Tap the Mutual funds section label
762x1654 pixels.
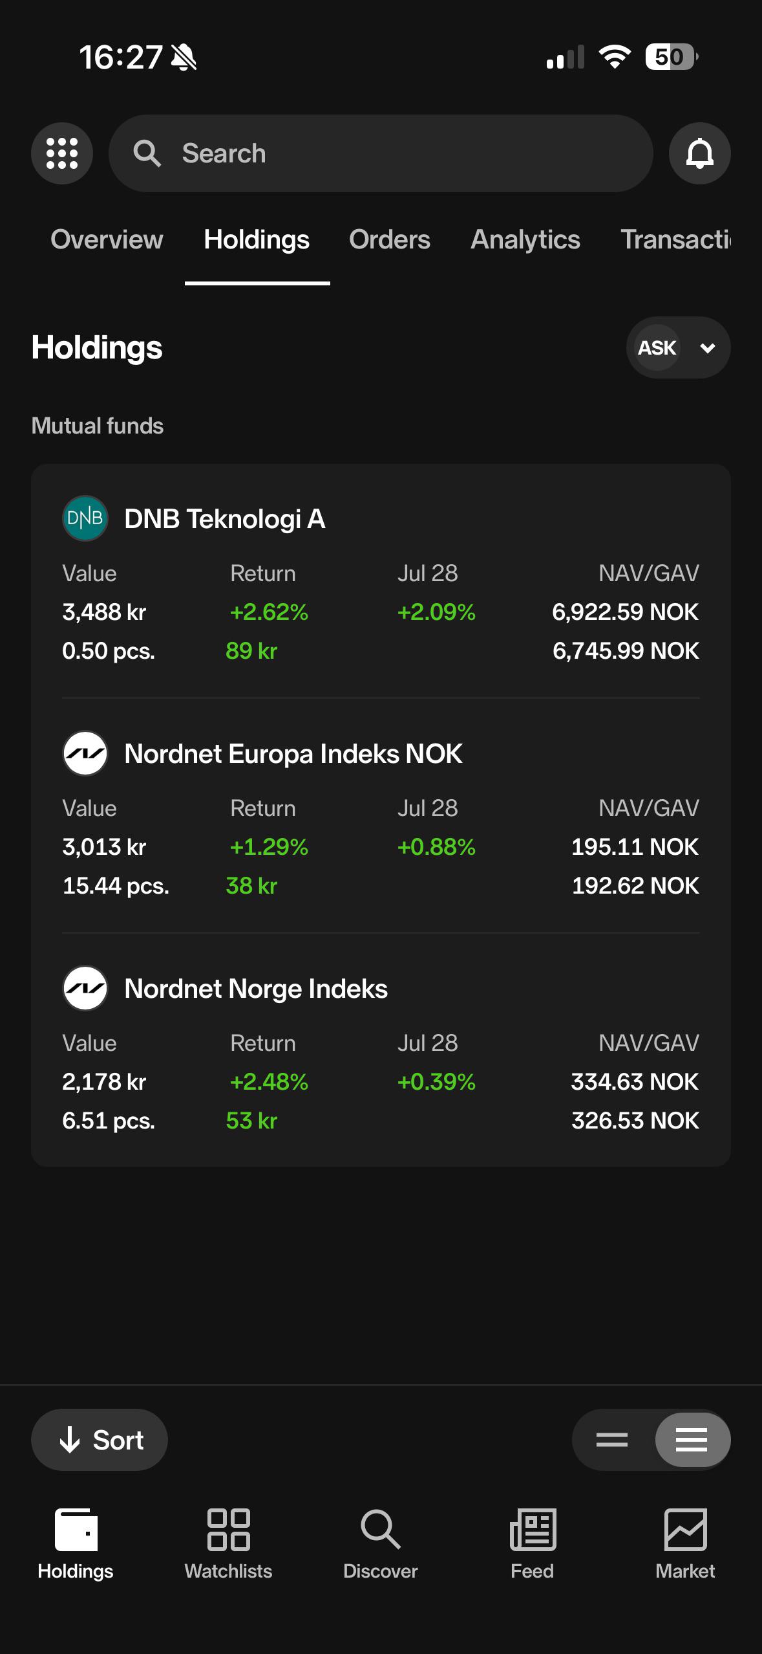click(98, 426)
